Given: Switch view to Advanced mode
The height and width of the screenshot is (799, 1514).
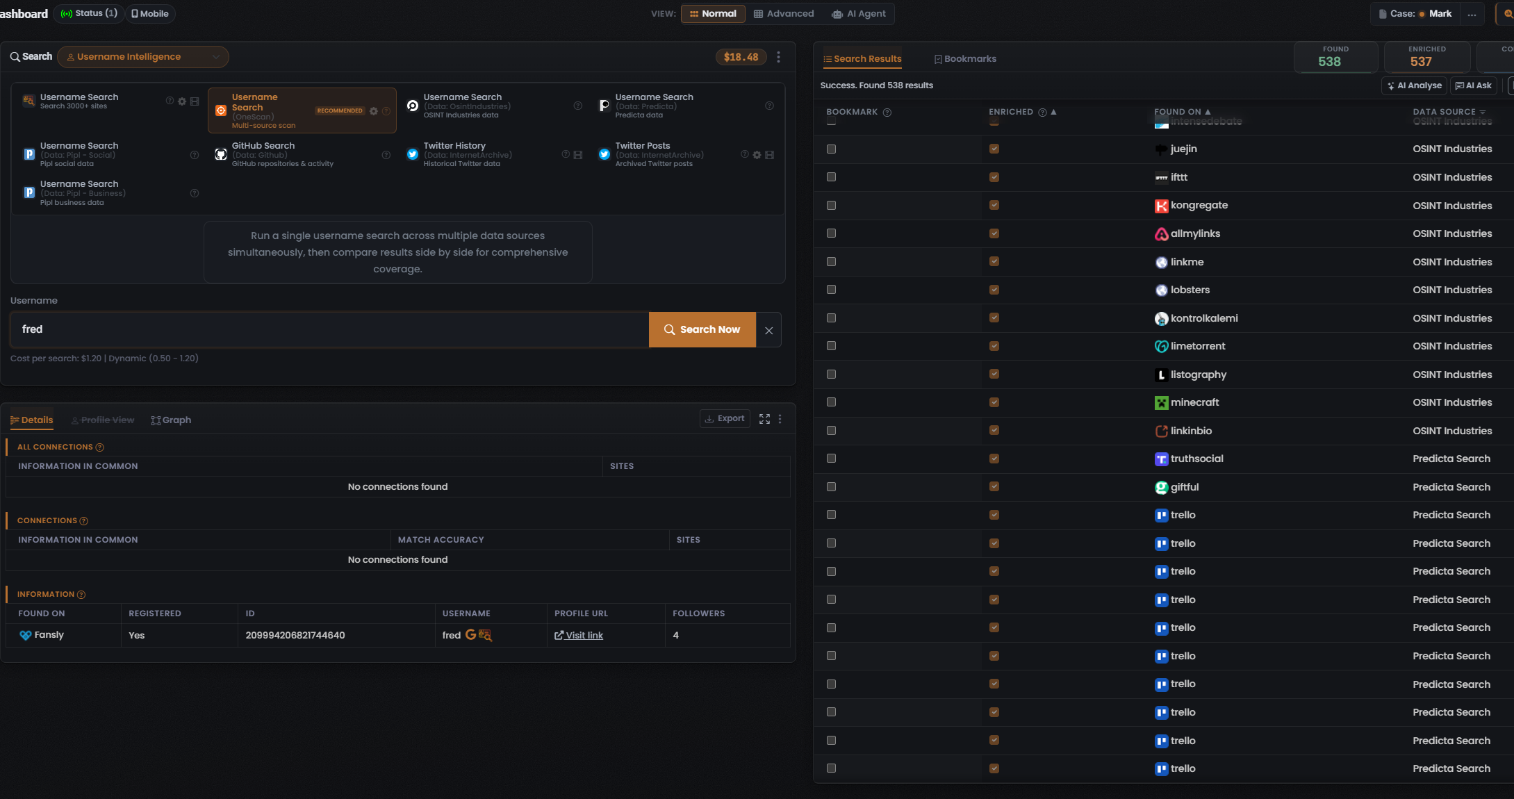Looking at the screenshot, I should [x=784, y=14].
